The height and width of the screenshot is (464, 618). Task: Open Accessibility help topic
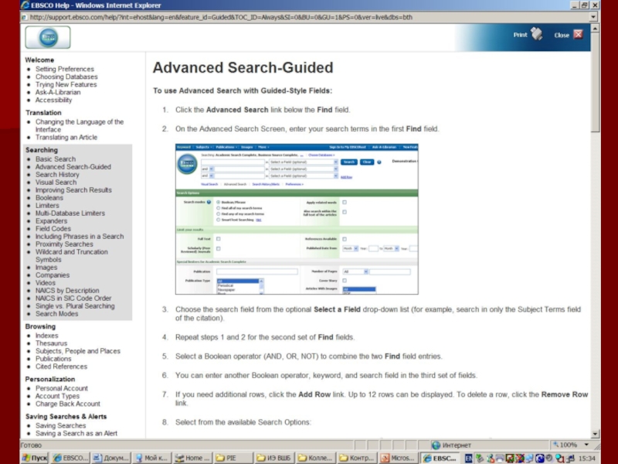[x=53, y=100]
